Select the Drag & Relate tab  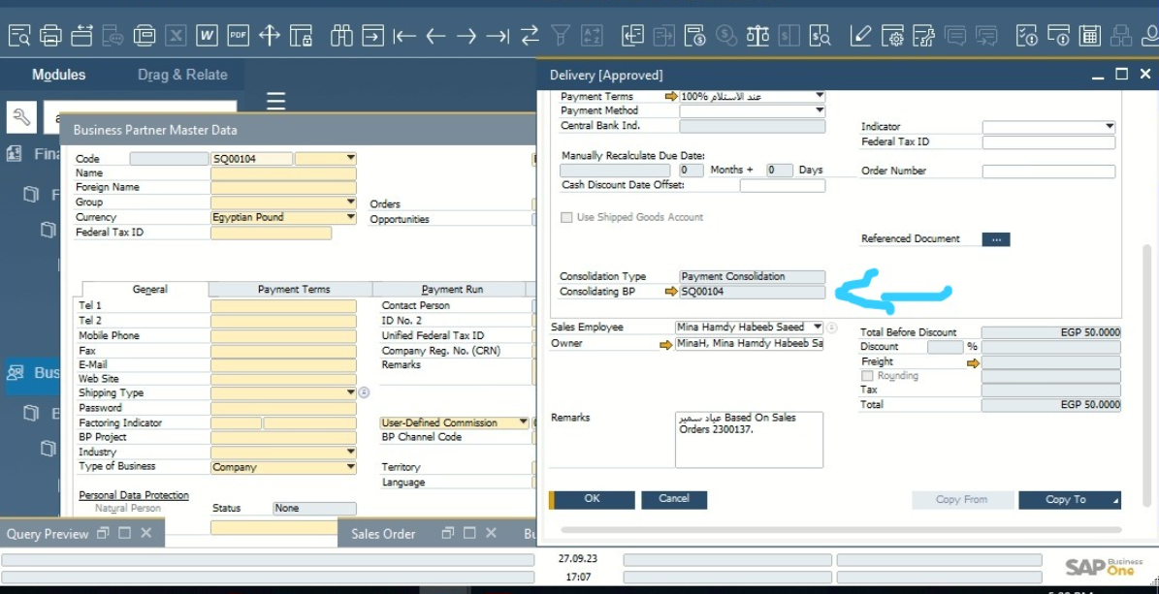click(182, 75)
